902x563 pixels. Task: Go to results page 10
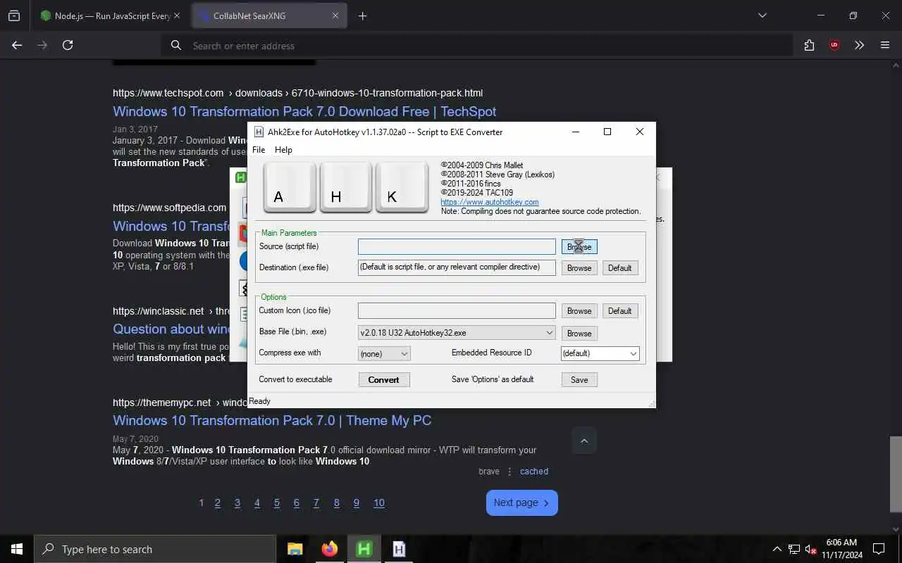tap(379, 502)
